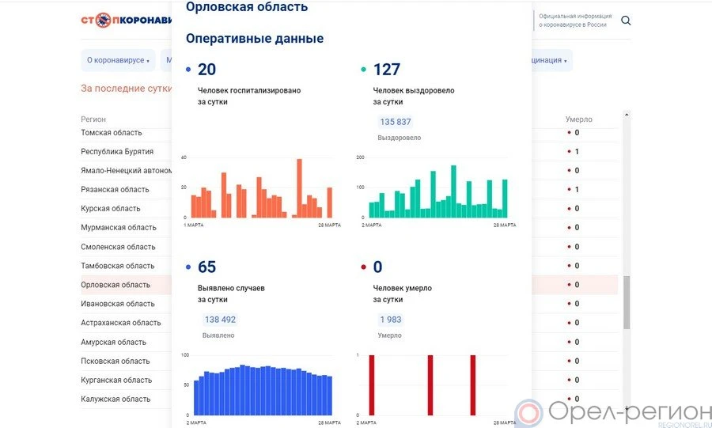Click the 1 983 deaths total badge
This screenshot has height=428, width=712.
[391, 320]
